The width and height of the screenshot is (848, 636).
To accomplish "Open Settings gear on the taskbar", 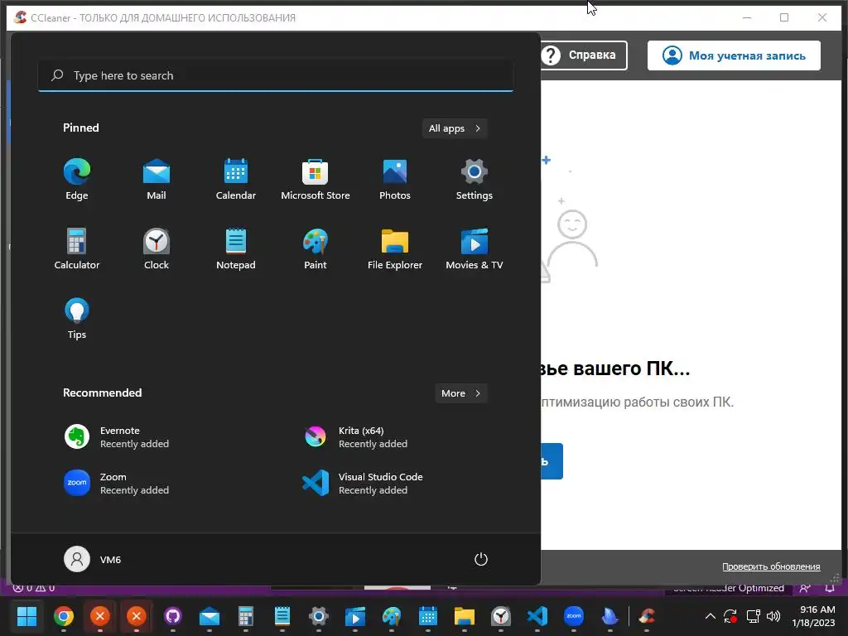I will coord(319,616).
